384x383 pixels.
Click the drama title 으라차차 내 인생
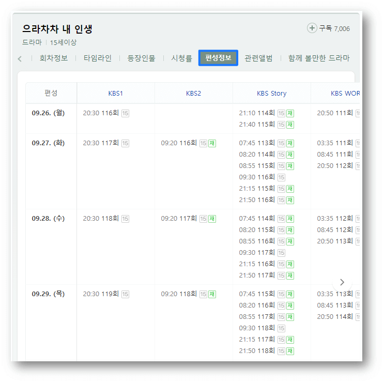[57, 29]
